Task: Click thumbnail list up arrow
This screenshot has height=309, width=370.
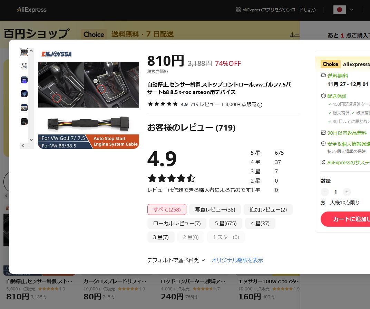Action: pyautogui.click(x=31, y=51)
